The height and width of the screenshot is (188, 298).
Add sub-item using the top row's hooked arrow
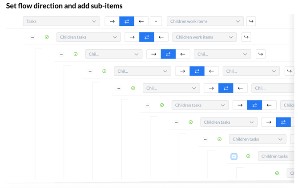point(251,21)
